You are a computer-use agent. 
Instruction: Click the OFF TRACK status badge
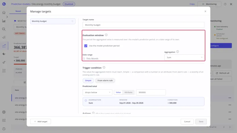20,33
